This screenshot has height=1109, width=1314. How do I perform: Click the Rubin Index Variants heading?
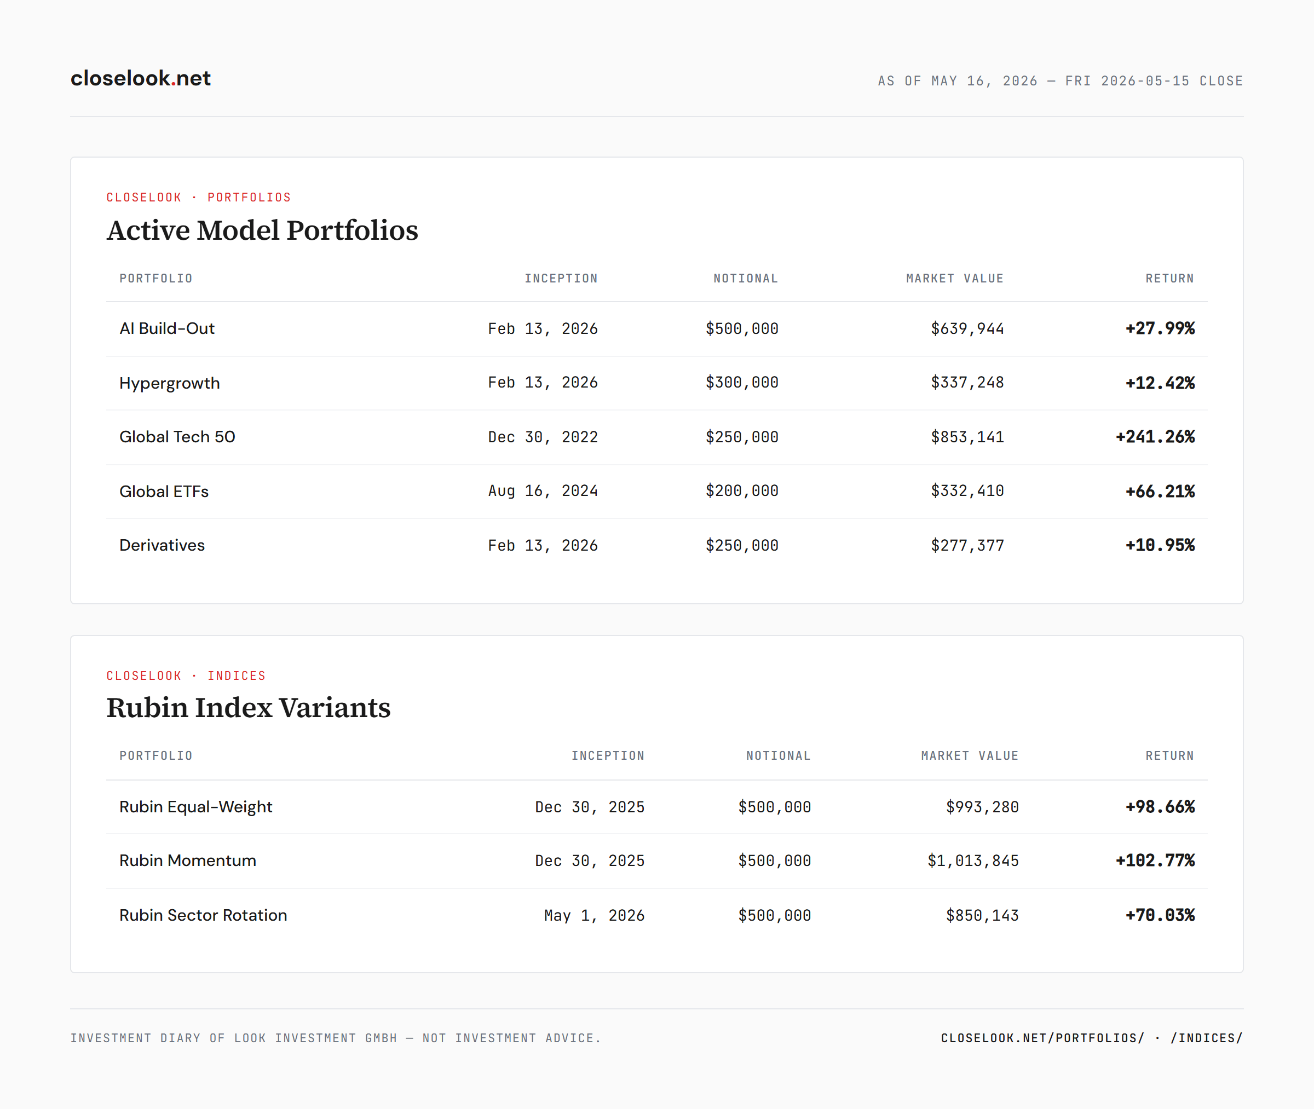tap(249, 708)
